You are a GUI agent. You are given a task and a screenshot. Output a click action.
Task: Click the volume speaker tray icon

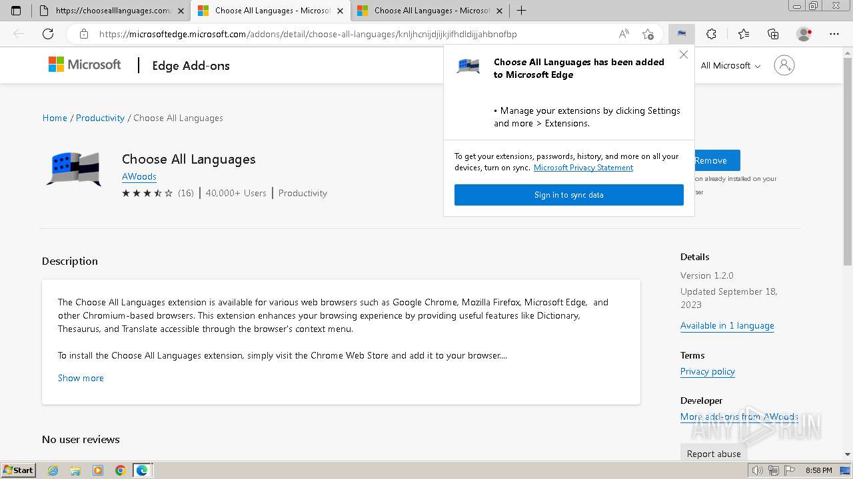(x=757, y=470)
